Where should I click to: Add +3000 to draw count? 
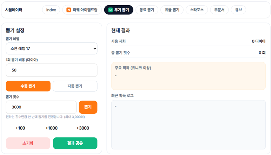click(82, 128)
